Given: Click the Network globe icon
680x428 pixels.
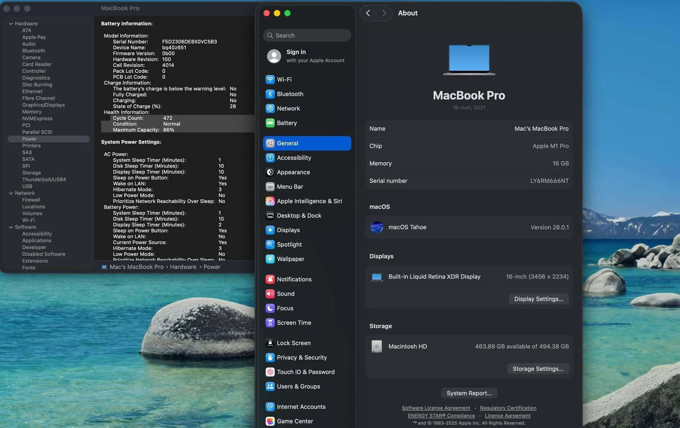Looking at the screenshot, I should [270, 108].
